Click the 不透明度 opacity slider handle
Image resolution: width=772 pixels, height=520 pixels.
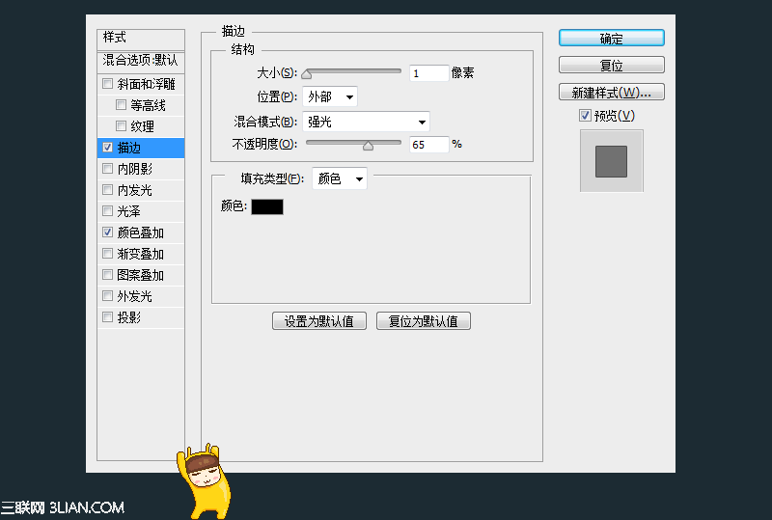tap(368, 146)
